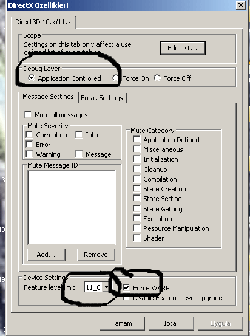Mute the Application Defined category
The width and height of the screenshot is (250, 336).
coord(137,140)
